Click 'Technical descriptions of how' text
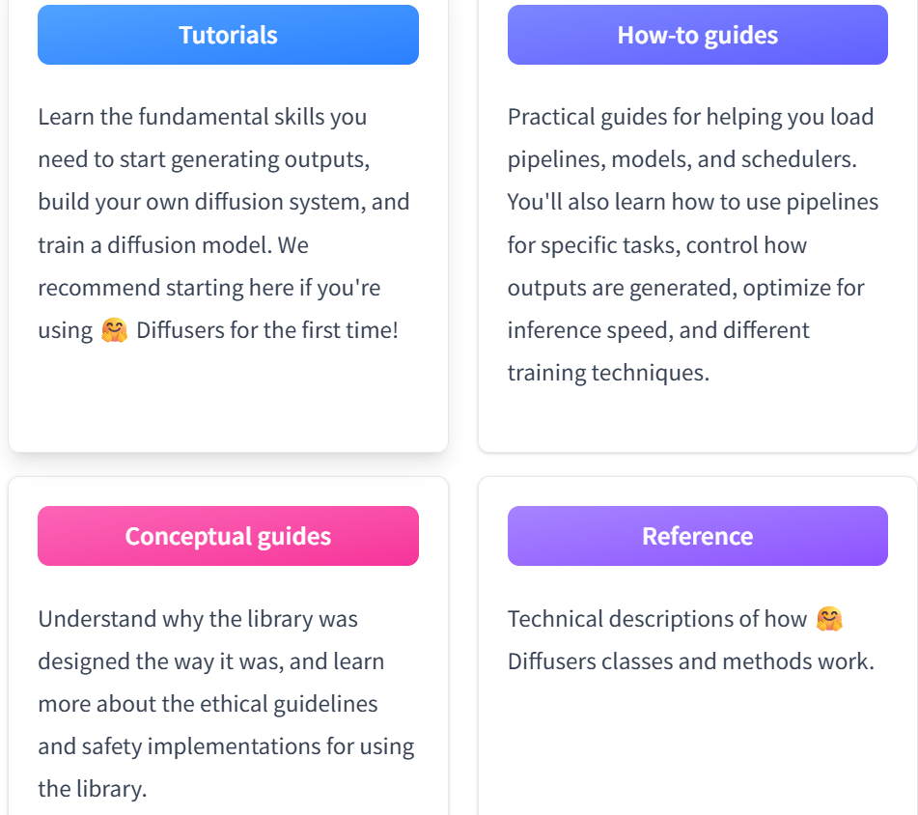Image resolution: width=918 pixels, height=815 pixels. (656, 619)
